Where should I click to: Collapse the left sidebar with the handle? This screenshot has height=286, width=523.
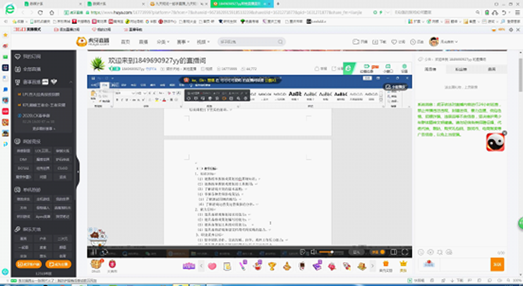click(77, 169)
